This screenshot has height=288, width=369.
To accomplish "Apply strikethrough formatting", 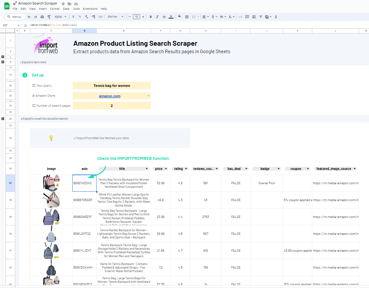I will click(x=164, y=17).
